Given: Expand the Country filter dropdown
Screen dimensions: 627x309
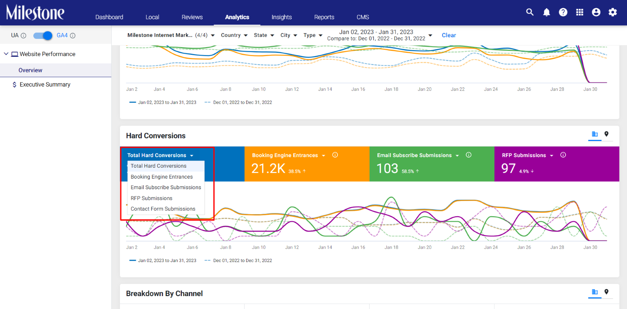Looking at the screenshot, I should 234,35.
